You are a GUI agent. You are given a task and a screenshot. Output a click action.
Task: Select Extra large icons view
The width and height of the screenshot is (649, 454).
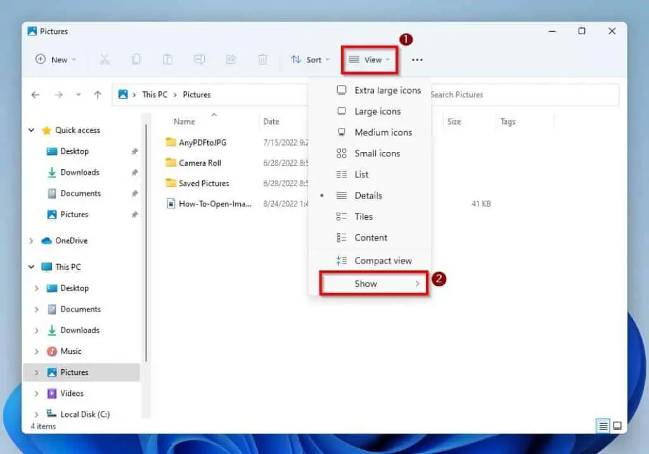[370, 90]
